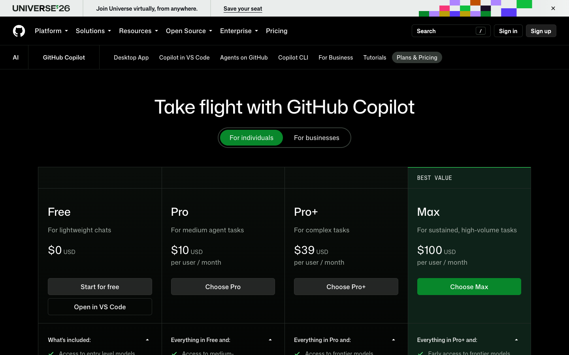Click the AI breadcrumb link
Viewport: 569px width, 355px height.
(x=16, y=58)
